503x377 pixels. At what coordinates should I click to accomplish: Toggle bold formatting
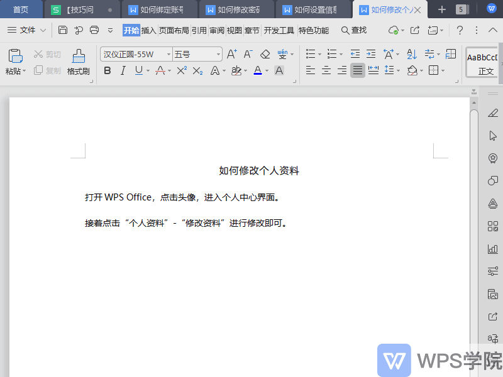pos(108,70)
